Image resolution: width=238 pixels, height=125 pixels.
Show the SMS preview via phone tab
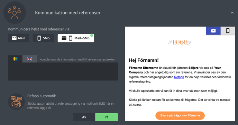228,31
